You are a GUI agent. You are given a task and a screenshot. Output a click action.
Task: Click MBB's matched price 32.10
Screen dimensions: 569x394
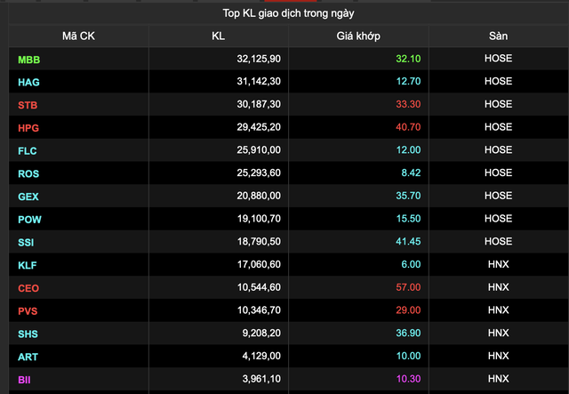coord(408,60)
